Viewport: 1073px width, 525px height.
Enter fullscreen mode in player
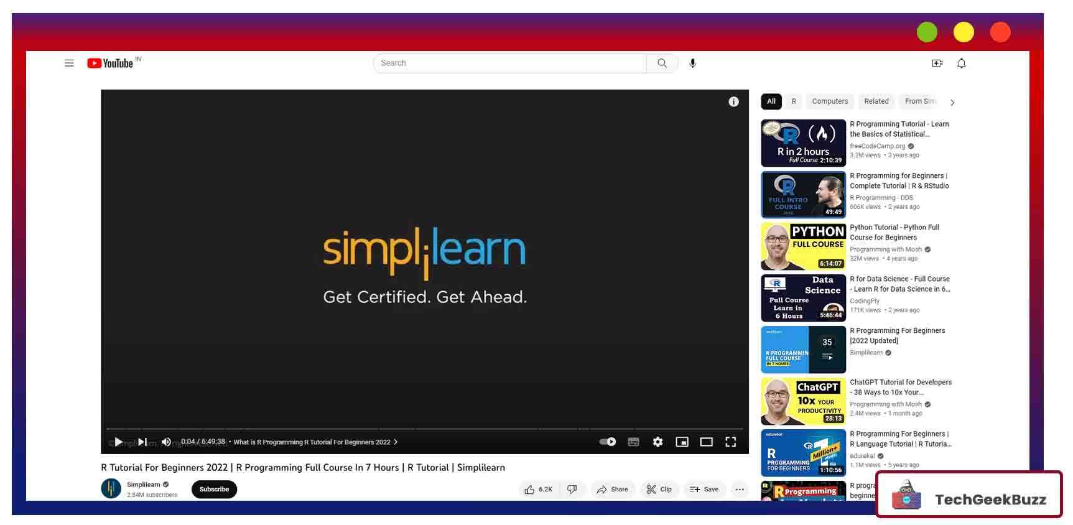(730, 442)
